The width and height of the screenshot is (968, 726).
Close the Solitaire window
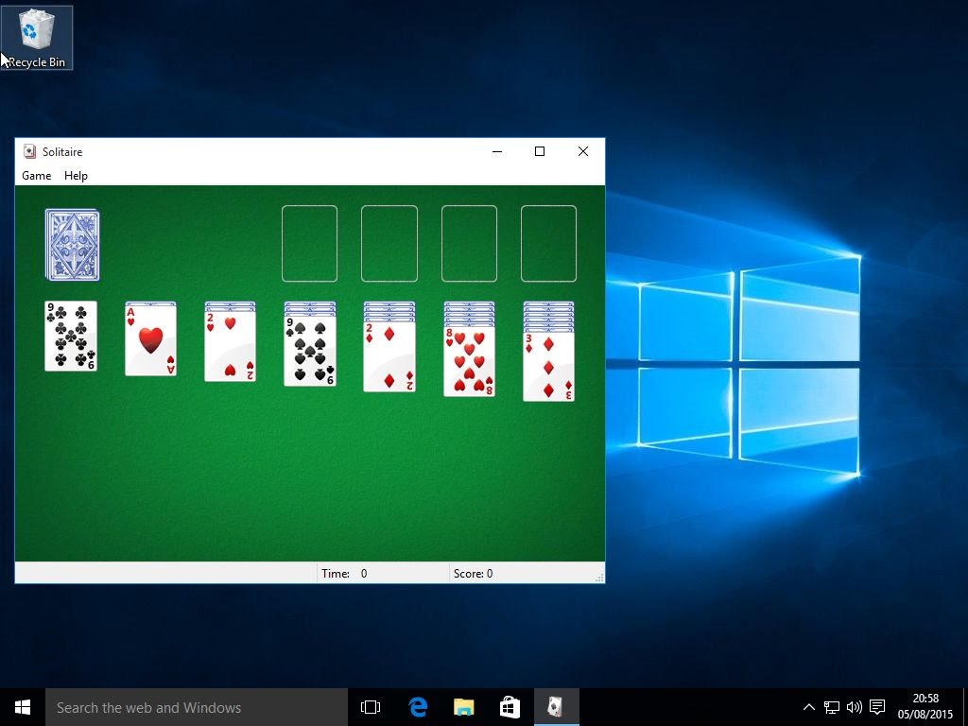582,151
